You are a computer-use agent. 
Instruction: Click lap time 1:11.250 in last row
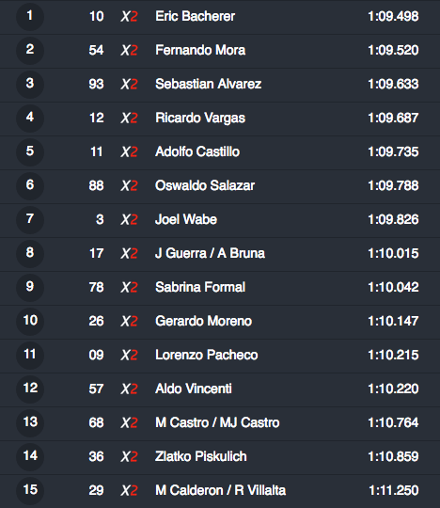click(393, 490)
